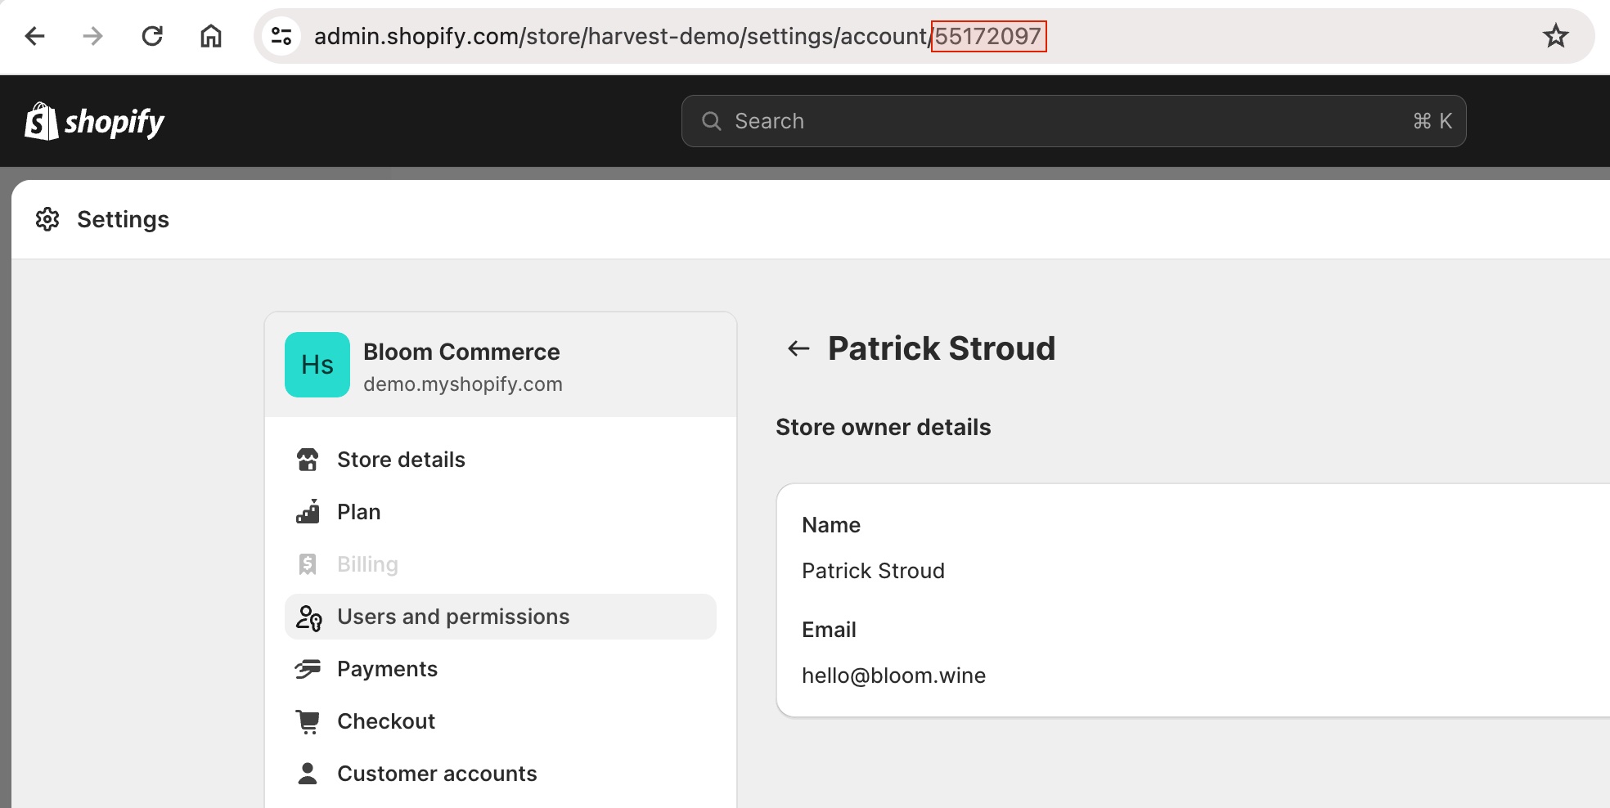Open the Plan settings page
This screenshot has width=1610, height=808.
coord(358,512)
